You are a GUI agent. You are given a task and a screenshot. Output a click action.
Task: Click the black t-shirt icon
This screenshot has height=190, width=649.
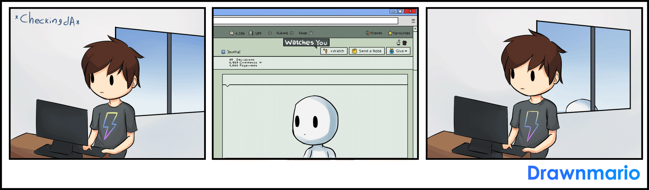pyautogui.click(x=405, y=43)
